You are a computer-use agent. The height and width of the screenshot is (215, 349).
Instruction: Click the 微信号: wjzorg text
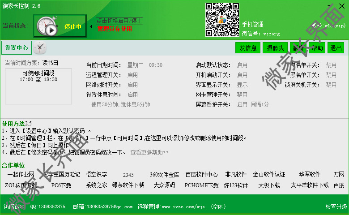261,34
